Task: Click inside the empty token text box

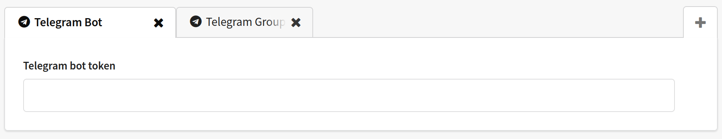Action: (349, 95)
